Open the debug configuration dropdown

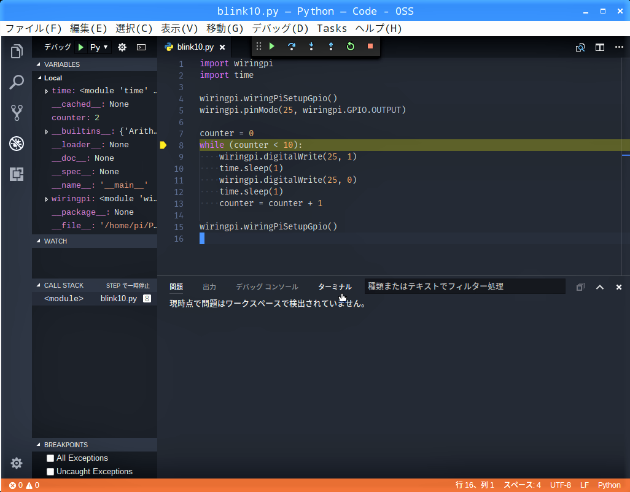pos(99,47)
